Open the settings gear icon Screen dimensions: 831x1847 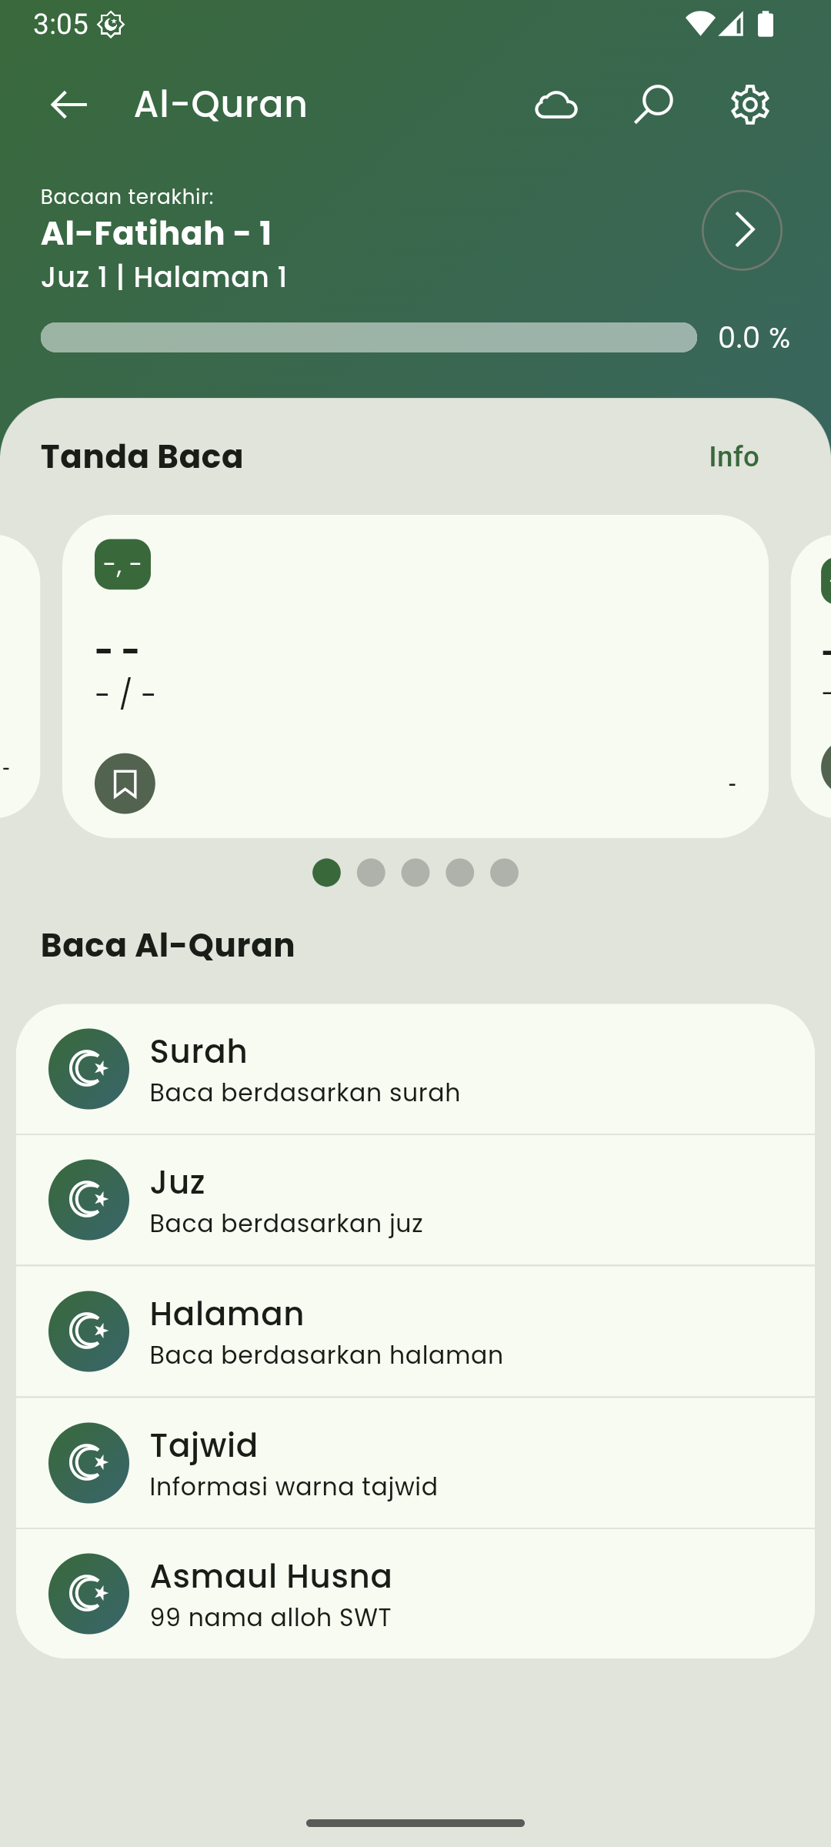[x=750, y=105]
